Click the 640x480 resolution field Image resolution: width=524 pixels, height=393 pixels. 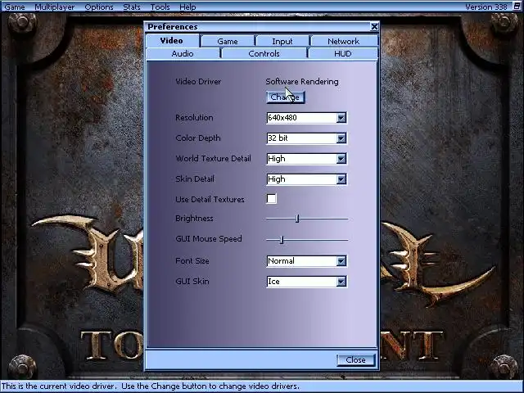(301, 118)
